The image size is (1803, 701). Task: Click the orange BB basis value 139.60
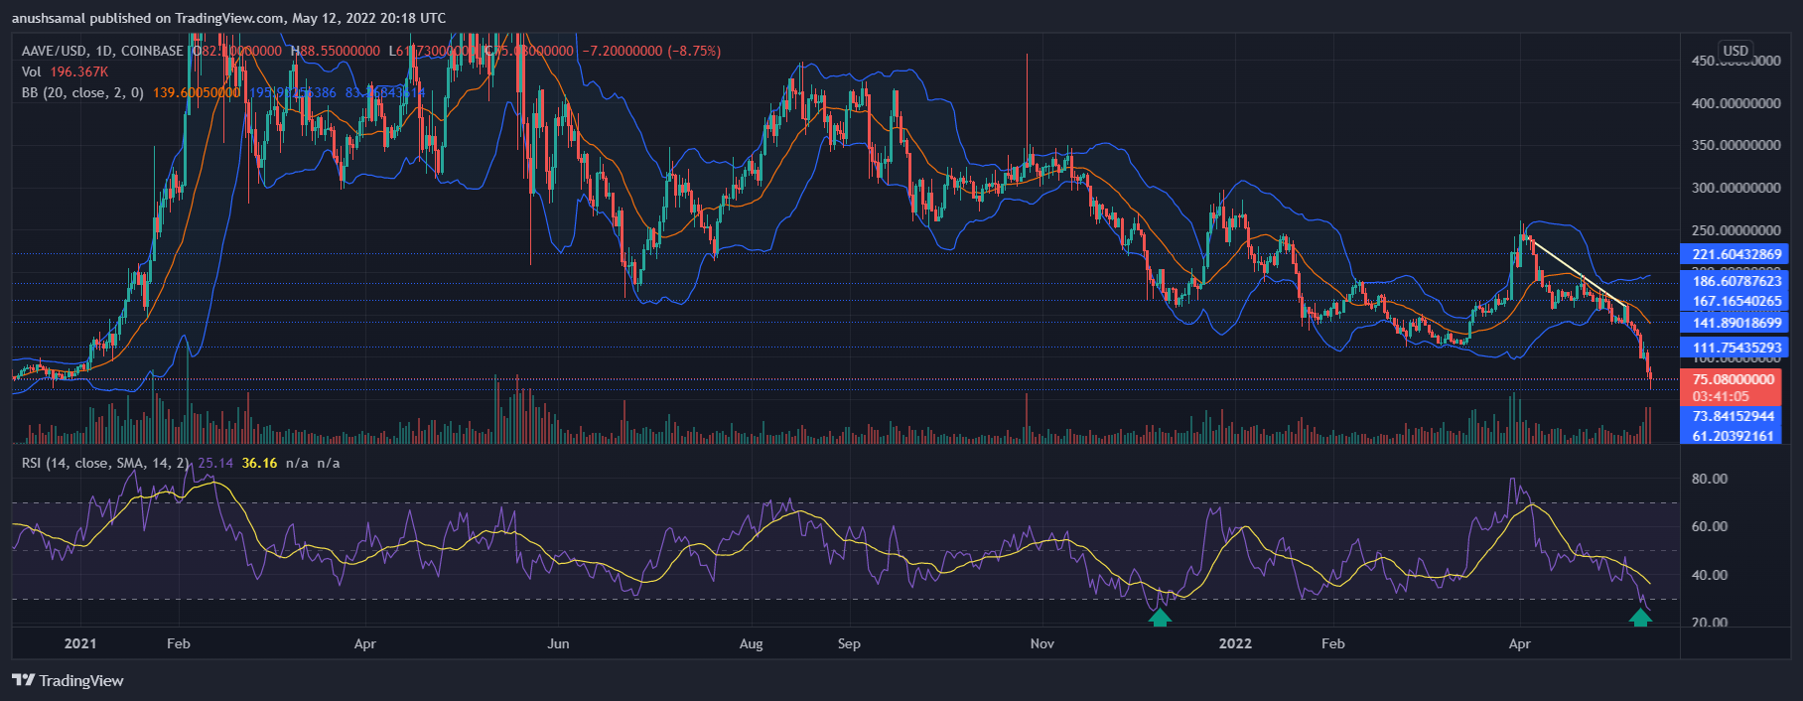(x=196, y=92)
